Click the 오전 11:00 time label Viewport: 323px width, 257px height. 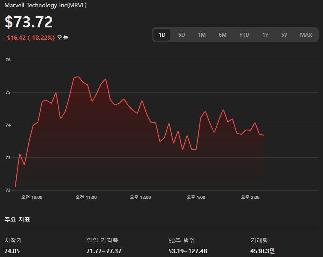86,197
